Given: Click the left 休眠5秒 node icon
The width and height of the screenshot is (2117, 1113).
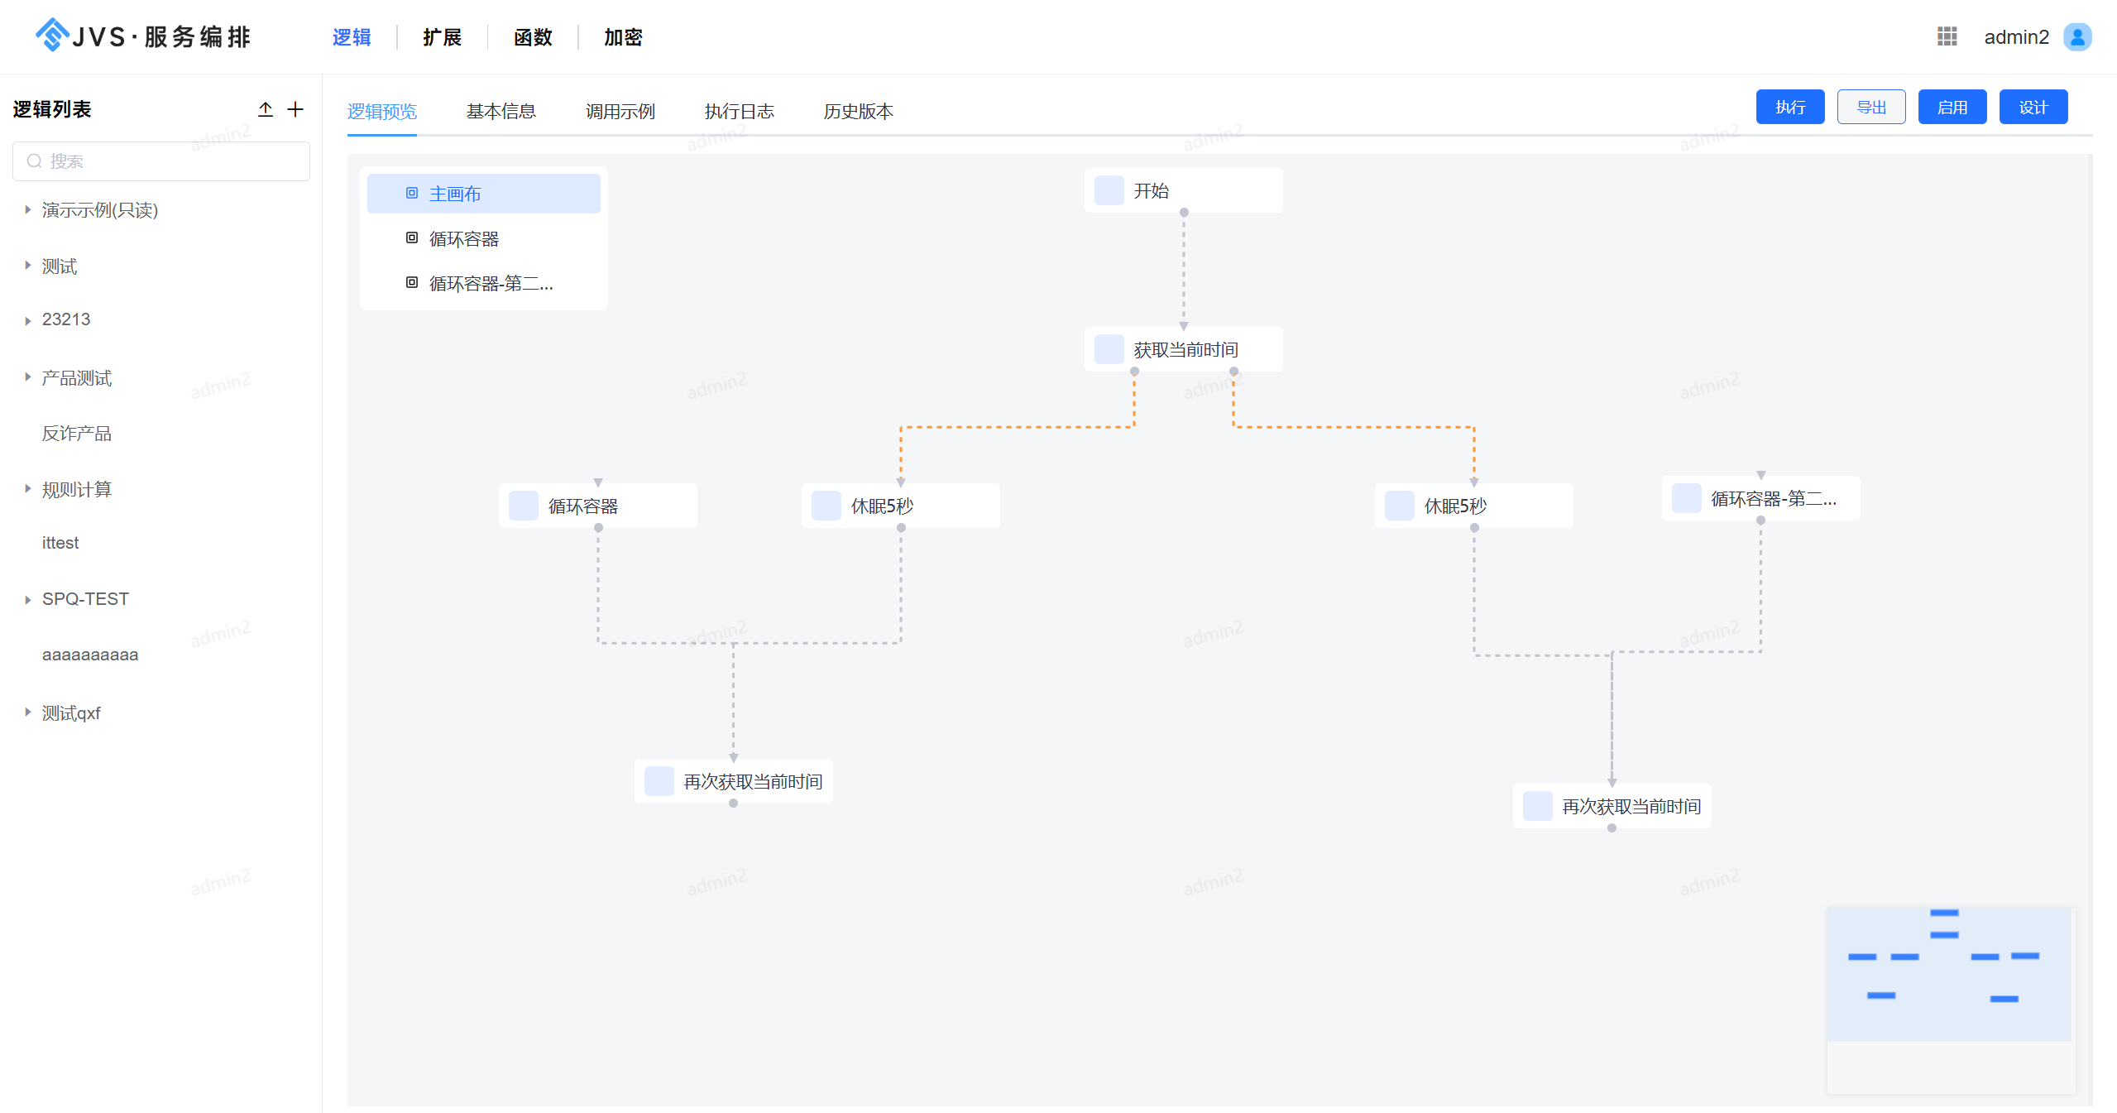Looking at the screenshot, I should 826,506.
